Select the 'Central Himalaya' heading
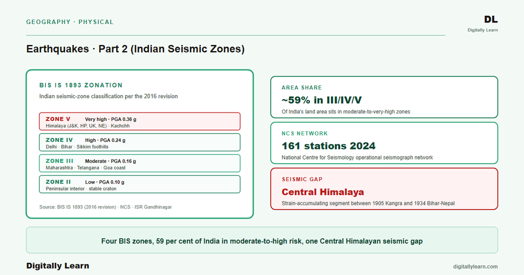Image resolution: width=524 pixels, height=275 pixels. coord(323,192)
